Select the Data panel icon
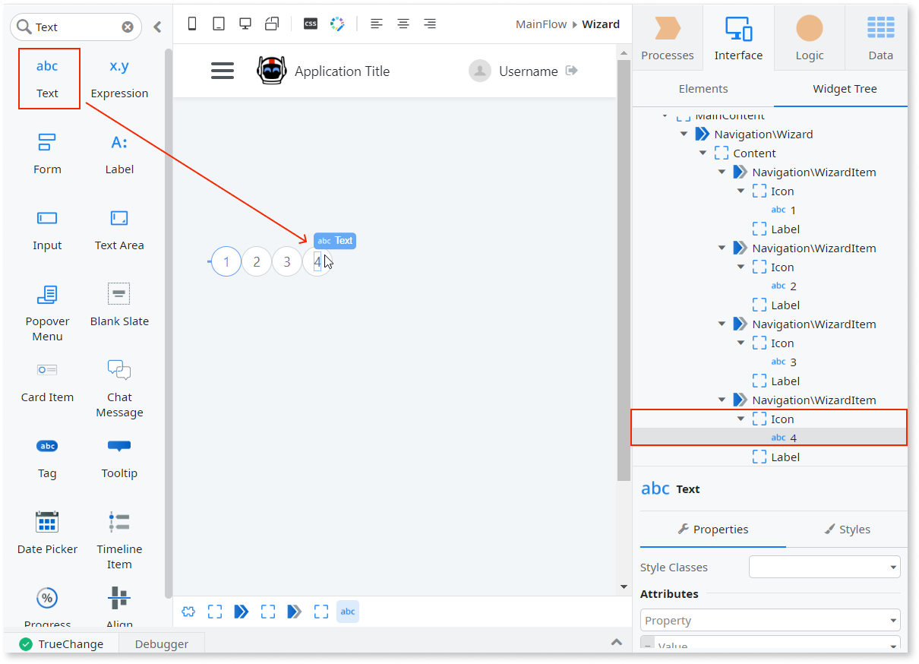 880,38
